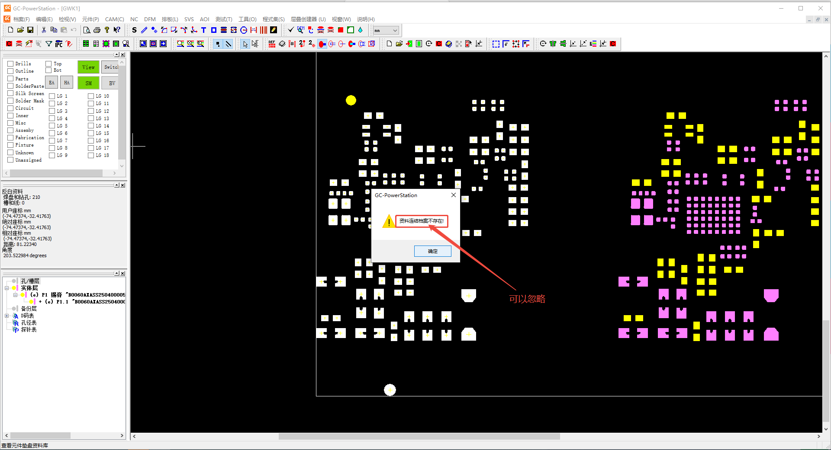
Task: Select the arrow pointer selection tool
Action: [x=245, y=44]
